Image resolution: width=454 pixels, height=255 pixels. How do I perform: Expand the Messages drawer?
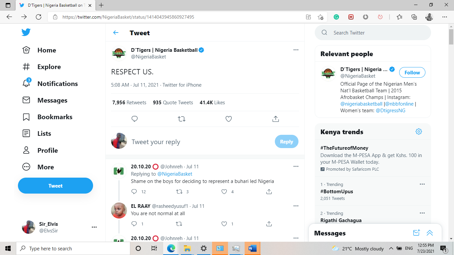pyautogui.click(x=430, y=233)
